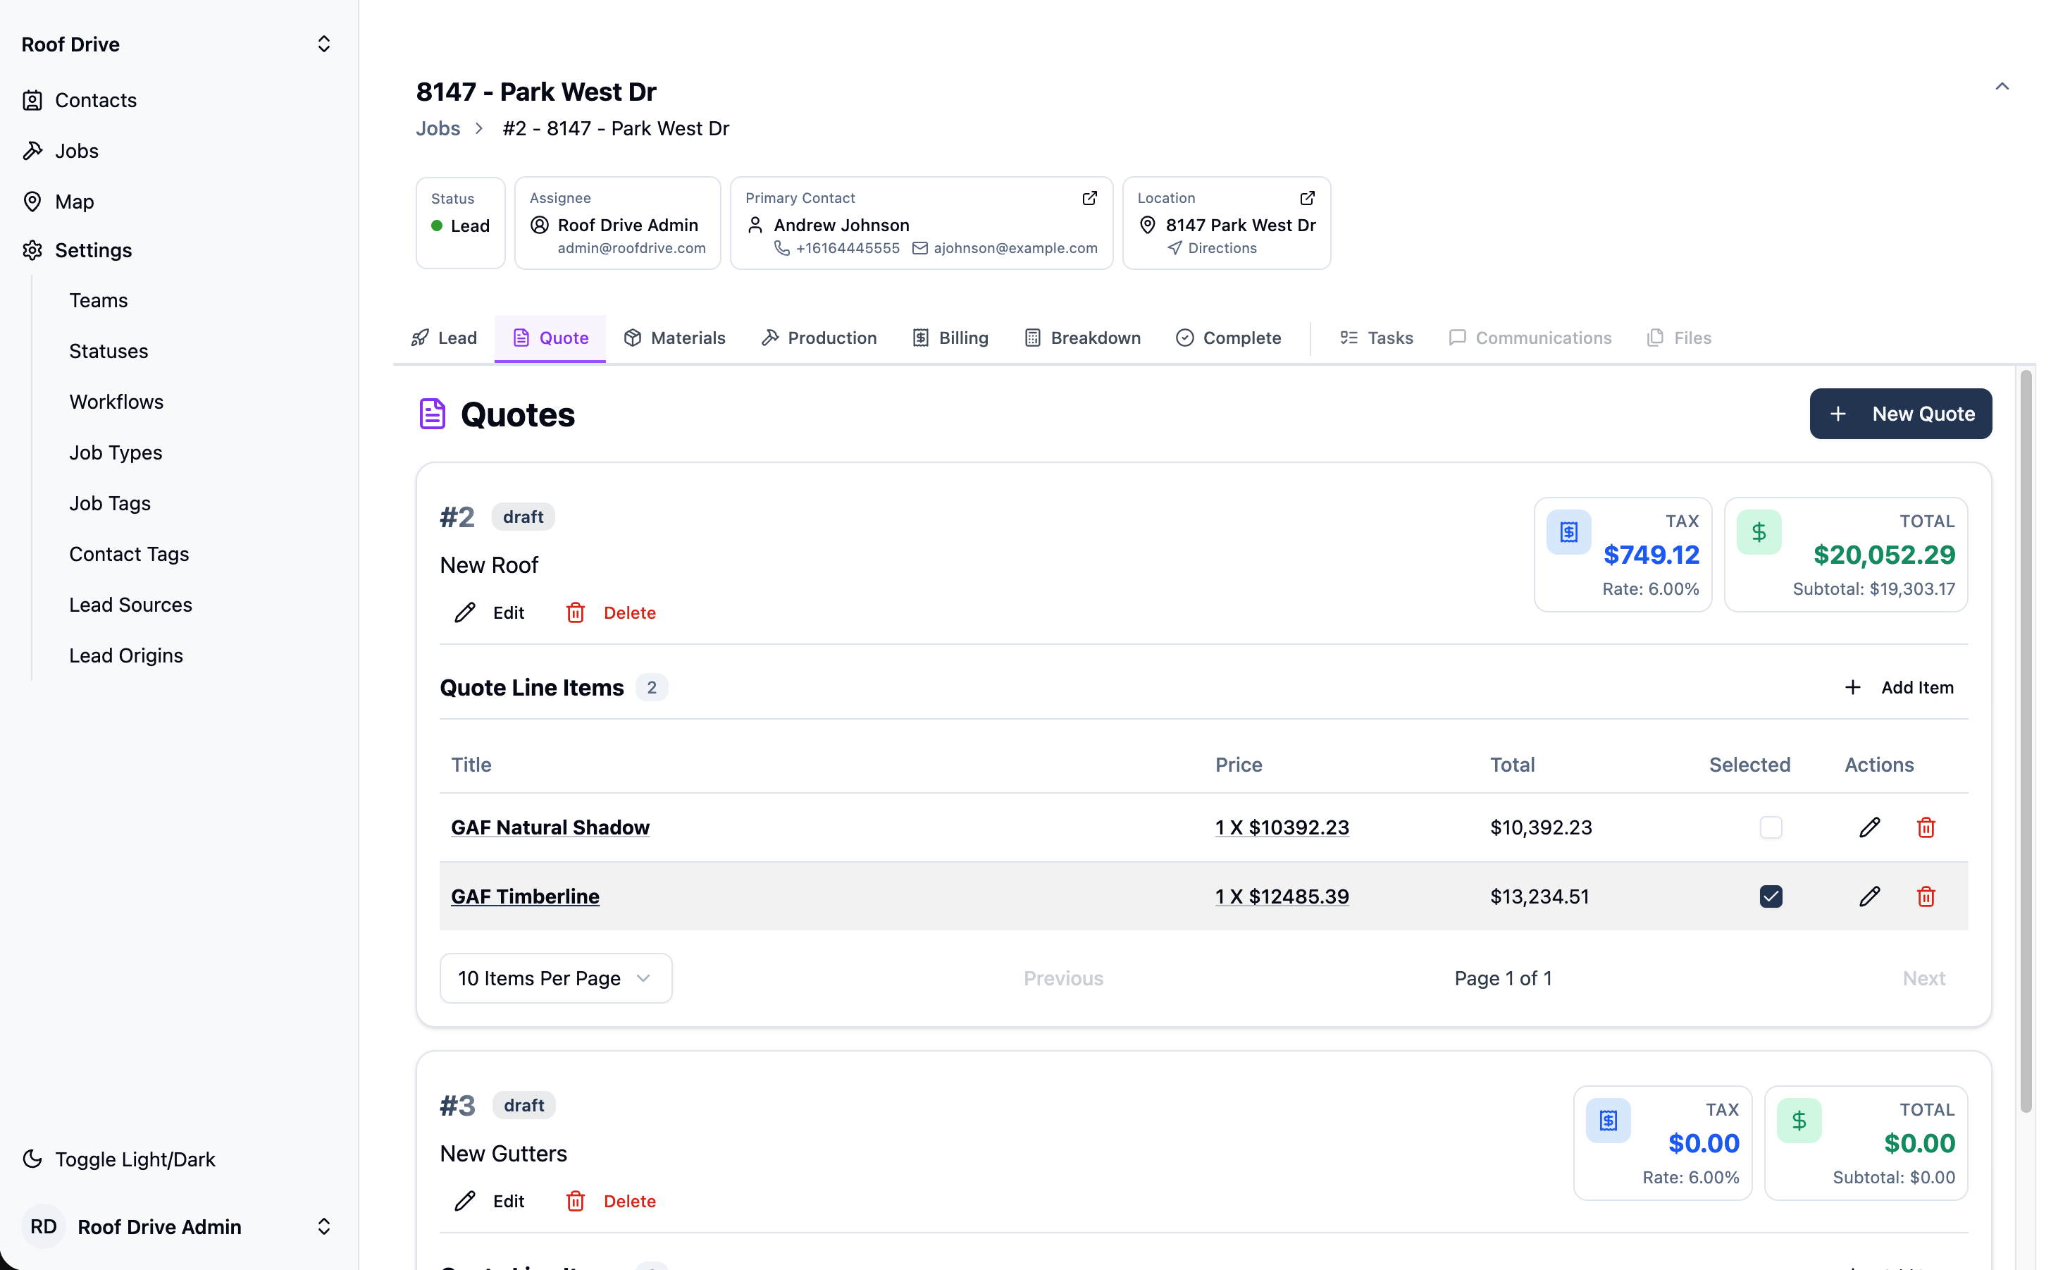Screen dimensions: 2070x1270
Task: Click the trash icon for GAF Natural Shadow
Action: click(1926, 827)
